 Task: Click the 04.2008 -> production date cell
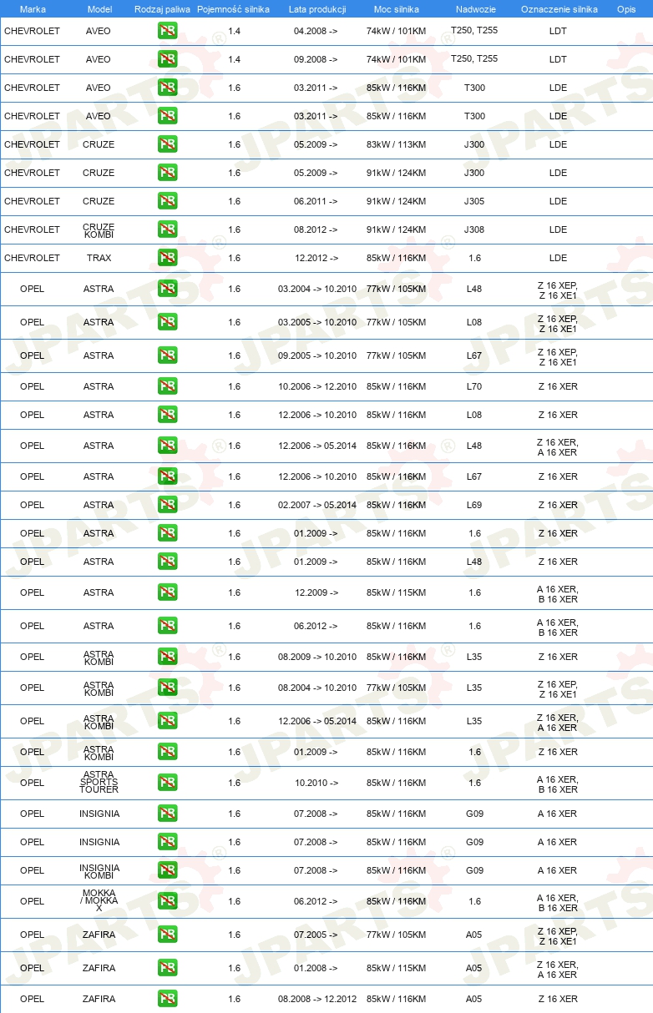point(316,31)
